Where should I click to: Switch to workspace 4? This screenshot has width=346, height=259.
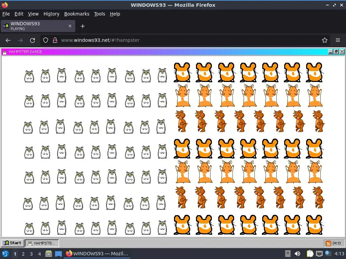40,254
